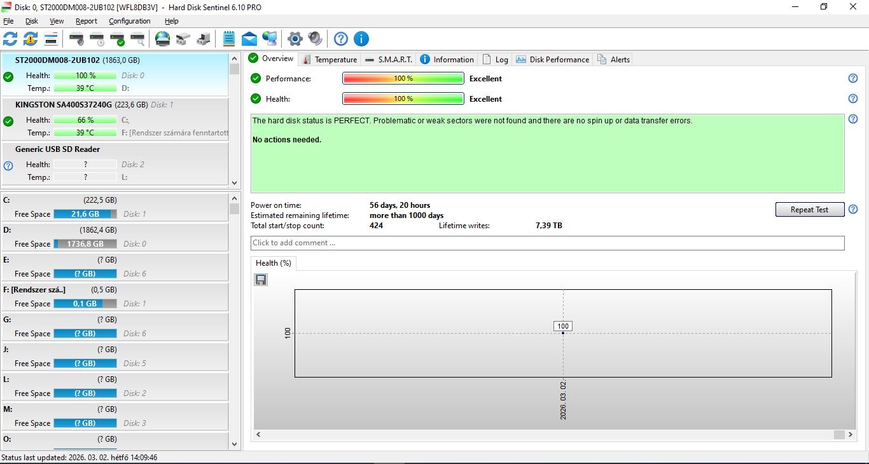Screen dimensions: 869x464
Task: Click help icon in the Performance row
Action: pyautogui.click(x=853, y=78)
